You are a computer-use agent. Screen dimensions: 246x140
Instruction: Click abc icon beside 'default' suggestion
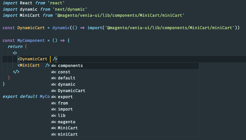tap(54, 78)
